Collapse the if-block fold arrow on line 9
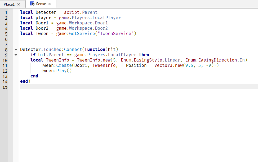 (x=16, y=55)
